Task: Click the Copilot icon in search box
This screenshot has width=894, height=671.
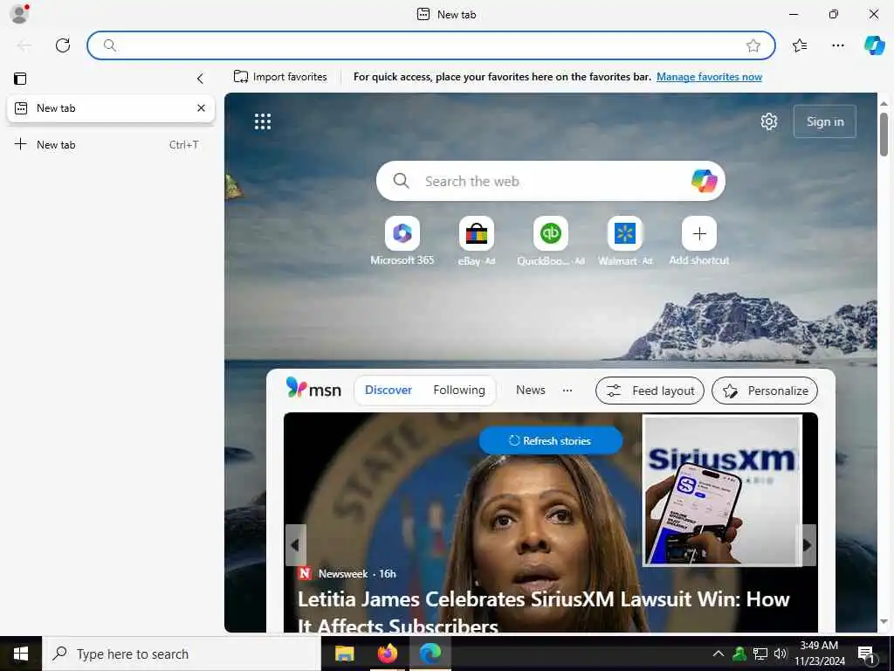Action: 704,181
